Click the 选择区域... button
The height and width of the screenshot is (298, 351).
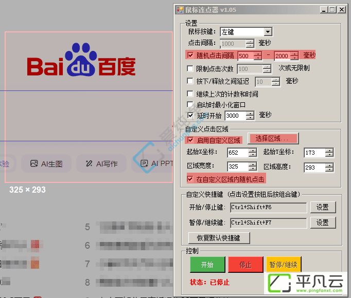(x=273, y=139)
